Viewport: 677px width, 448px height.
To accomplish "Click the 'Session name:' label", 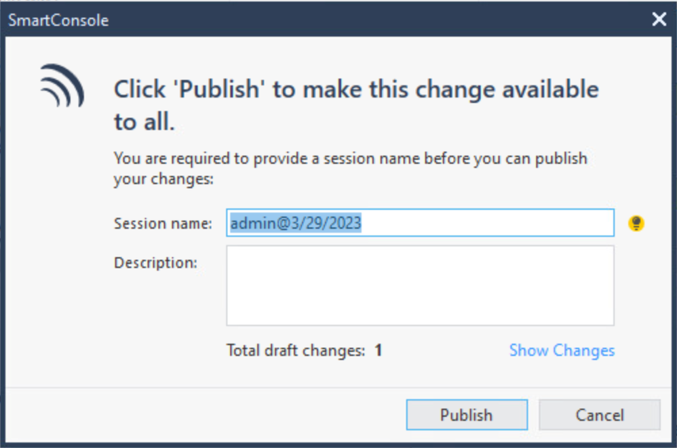I will click(163, 224).
